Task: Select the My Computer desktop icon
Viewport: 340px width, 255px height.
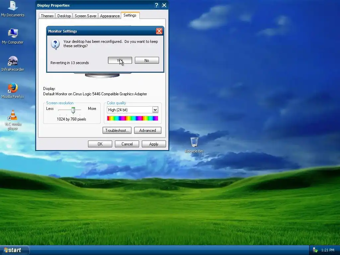Action: pos(13,36)
